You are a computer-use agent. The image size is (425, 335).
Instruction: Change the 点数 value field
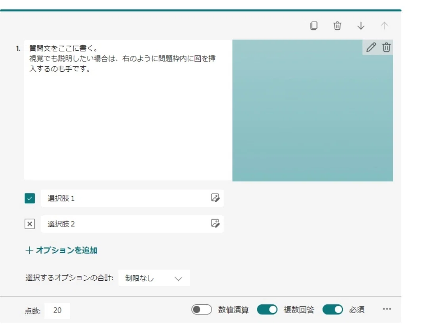click(57, 310)
